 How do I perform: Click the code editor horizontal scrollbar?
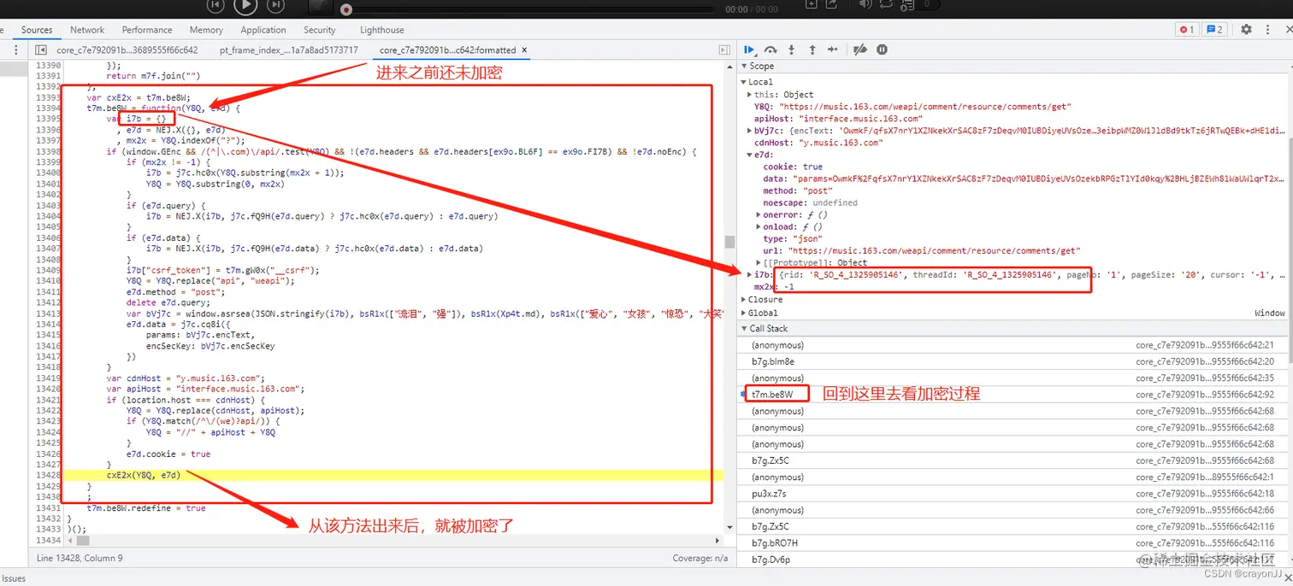tap(82, 541)
